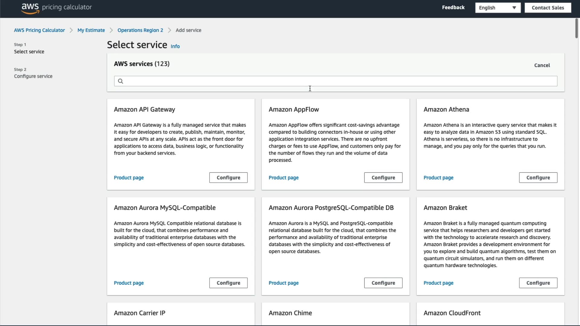Configure Amazon Athena service
This screenshot has height=326, width=580.
click(538, 178)
